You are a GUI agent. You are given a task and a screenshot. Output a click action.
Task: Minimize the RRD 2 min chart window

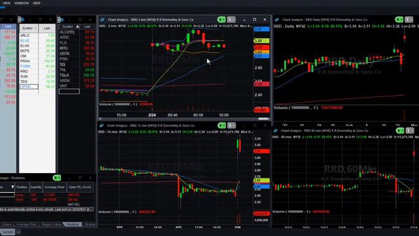point(244,20)
